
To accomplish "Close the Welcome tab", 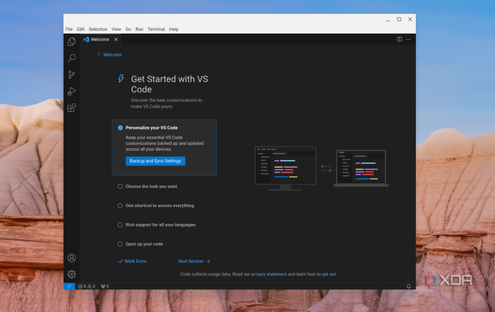I will 116,39.
